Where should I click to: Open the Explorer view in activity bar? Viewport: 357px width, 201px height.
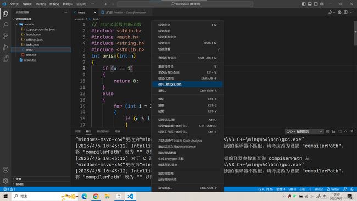[x=5, y=14]
